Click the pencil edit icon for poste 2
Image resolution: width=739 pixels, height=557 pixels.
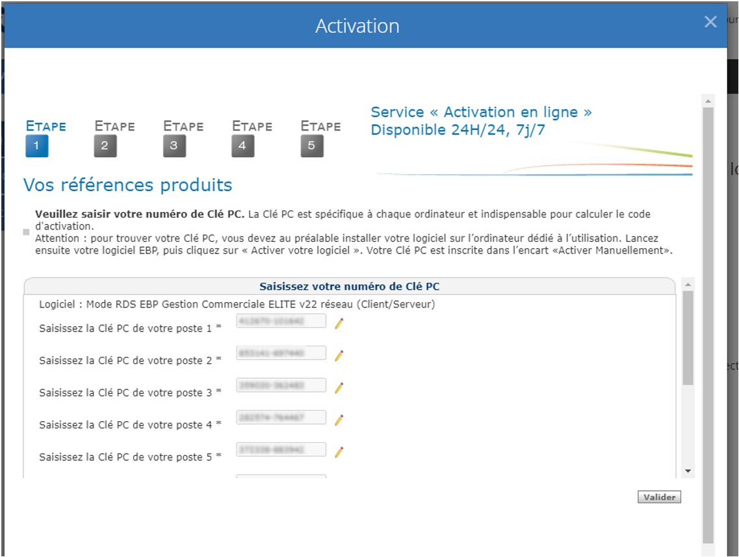[339, 356]
